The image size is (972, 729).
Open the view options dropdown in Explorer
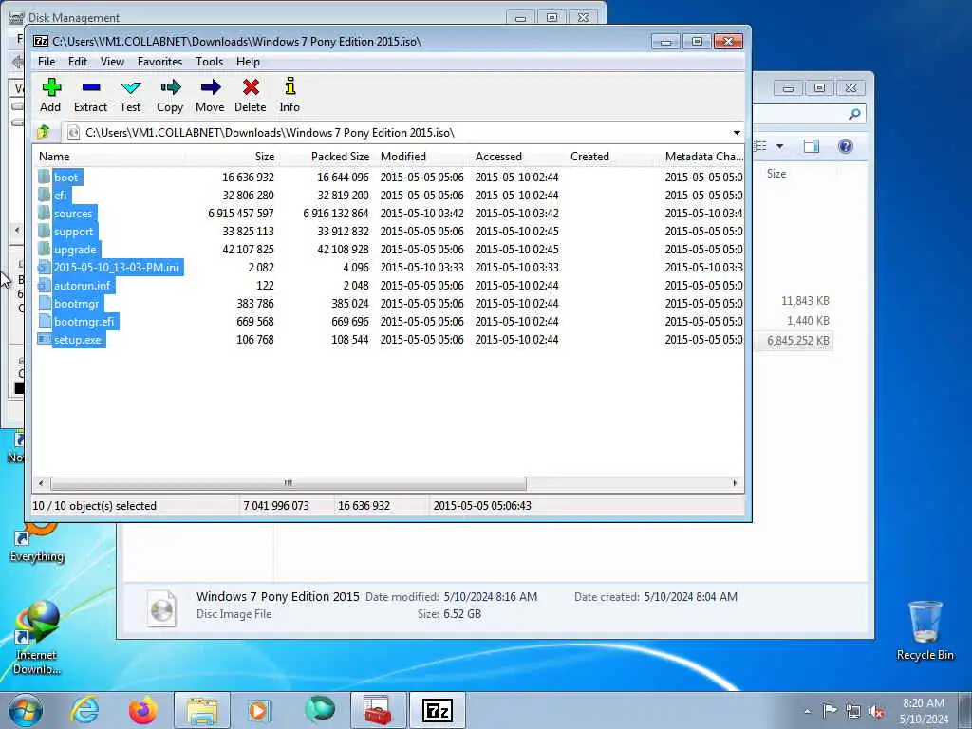point(780,146)
